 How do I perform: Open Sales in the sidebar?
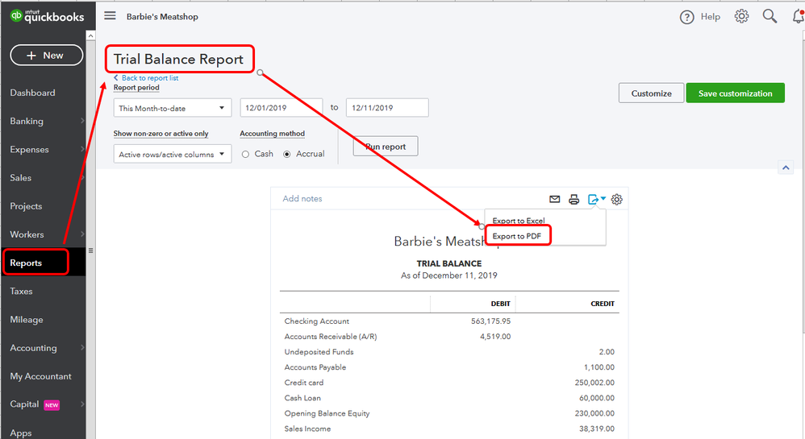20,178
